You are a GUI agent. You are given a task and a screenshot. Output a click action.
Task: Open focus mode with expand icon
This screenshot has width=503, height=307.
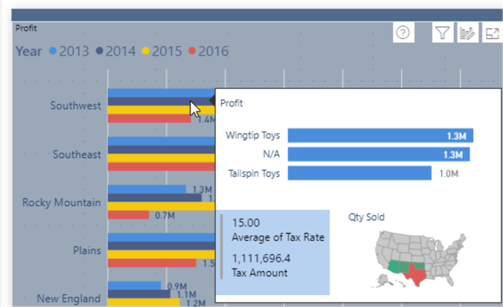(492, 33)
